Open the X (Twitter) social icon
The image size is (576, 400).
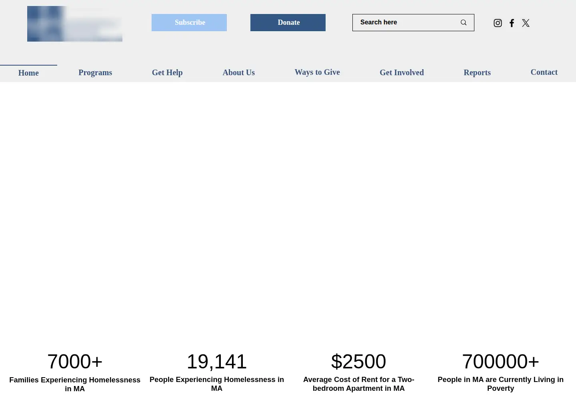526,23
